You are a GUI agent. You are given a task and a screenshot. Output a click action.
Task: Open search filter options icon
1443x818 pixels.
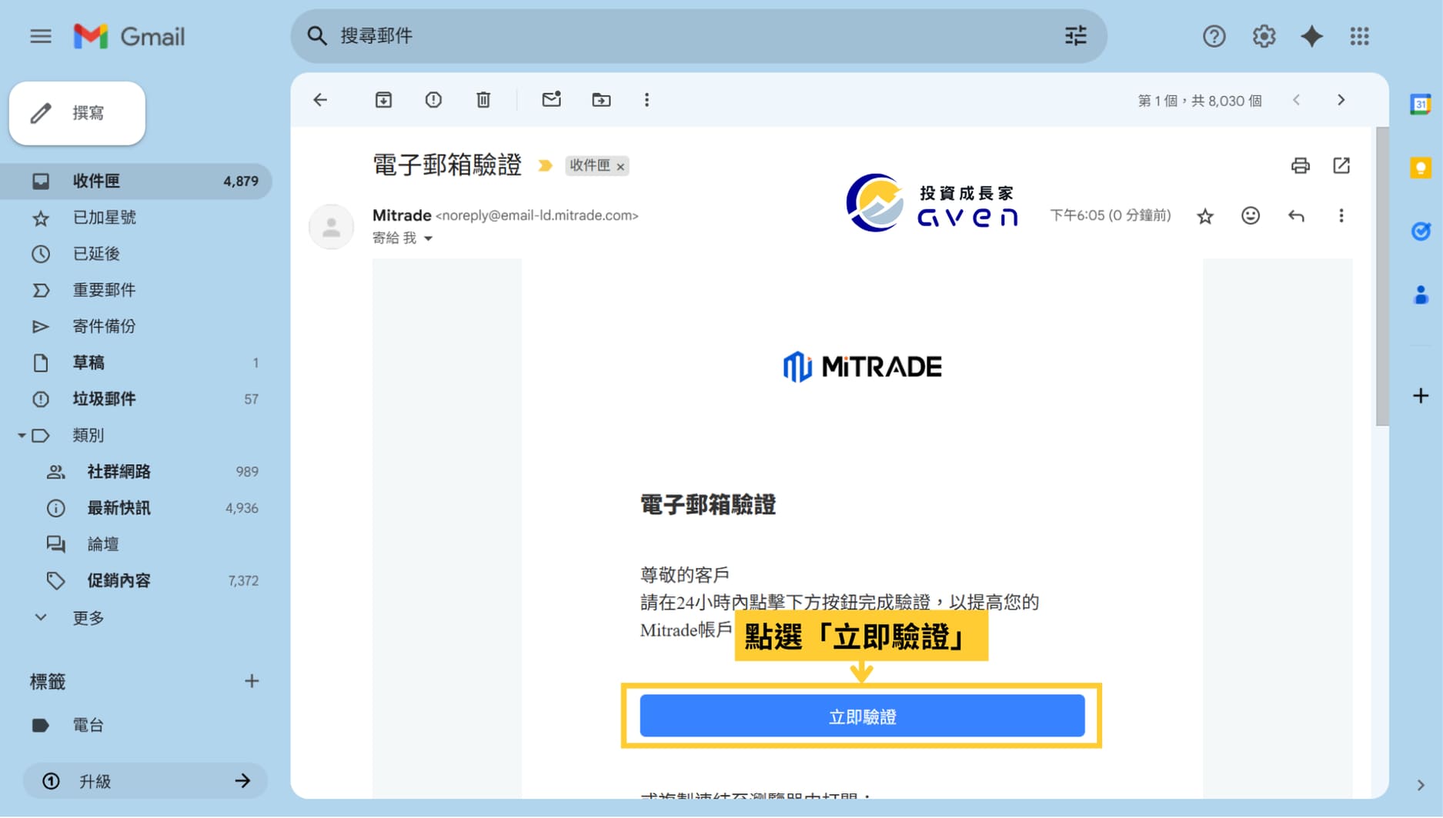point(1075,35)
